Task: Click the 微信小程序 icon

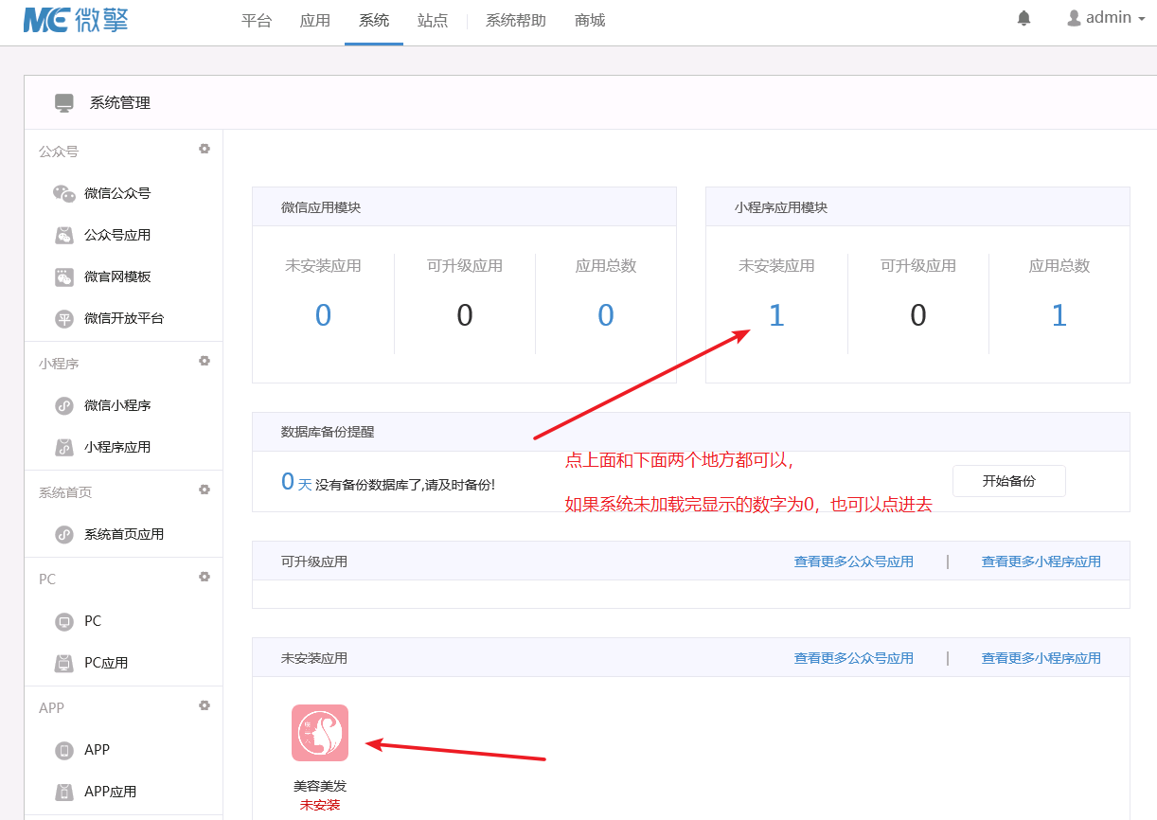Action: 63,405
